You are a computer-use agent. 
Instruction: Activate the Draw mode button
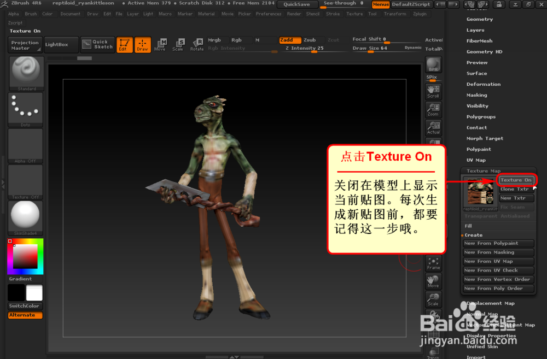pyautogui.click(x=143, y=45)
